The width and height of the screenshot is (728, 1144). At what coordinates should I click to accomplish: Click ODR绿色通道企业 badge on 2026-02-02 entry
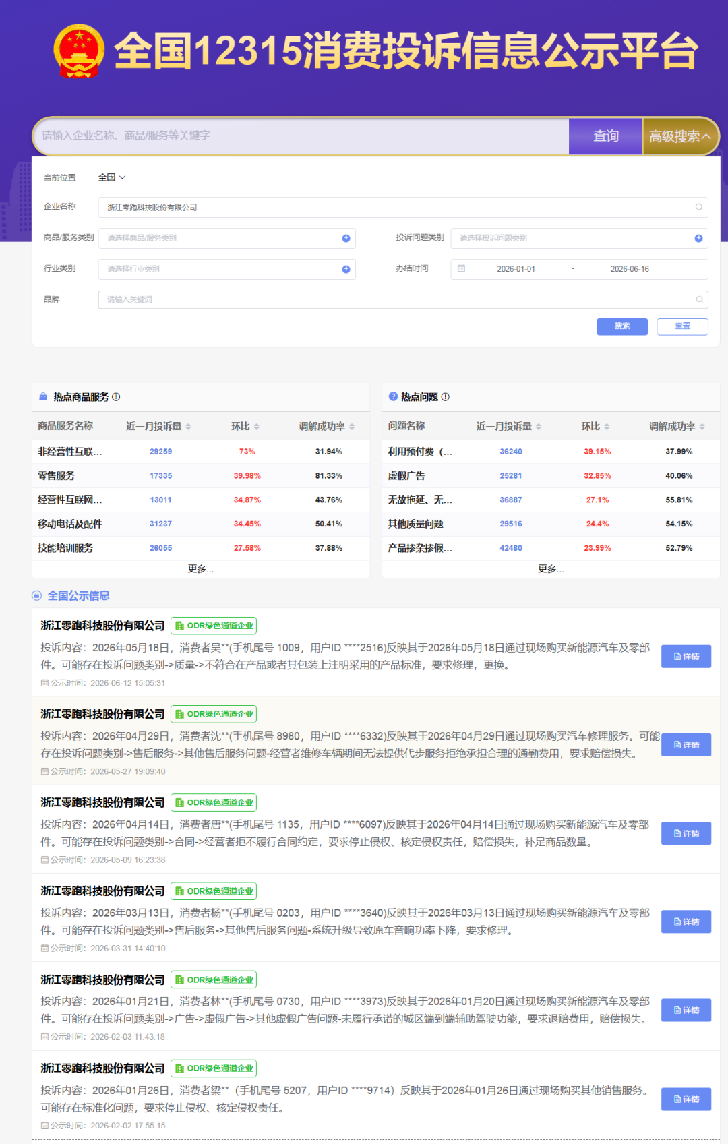point(214,1068)
